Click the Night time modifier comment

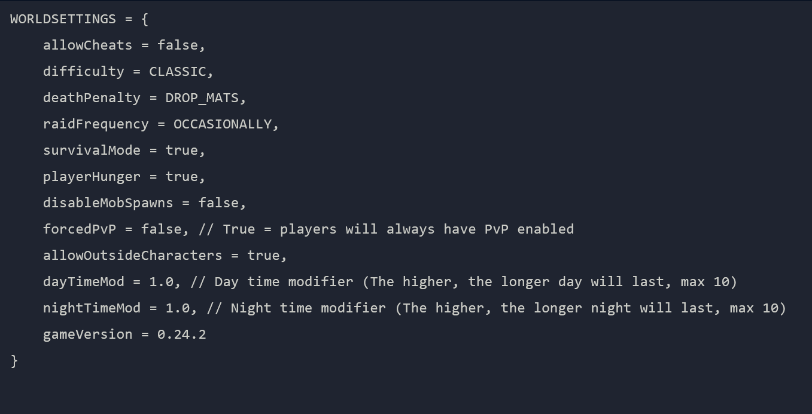point(496,308)
